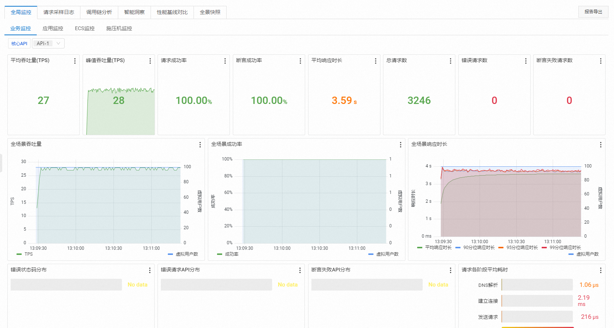Click the 核心API filter button
This screenshot has width=614, height=328.
click(x=19, y=43)
